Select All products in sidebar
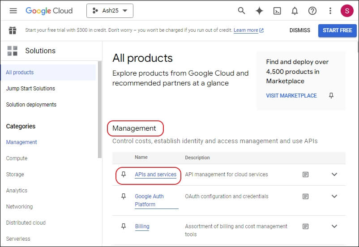Viewport: 359px width, 247px height. click(48, 72)
